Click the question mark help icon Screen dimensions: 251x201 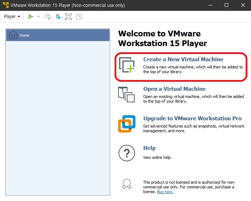(127, 153)
